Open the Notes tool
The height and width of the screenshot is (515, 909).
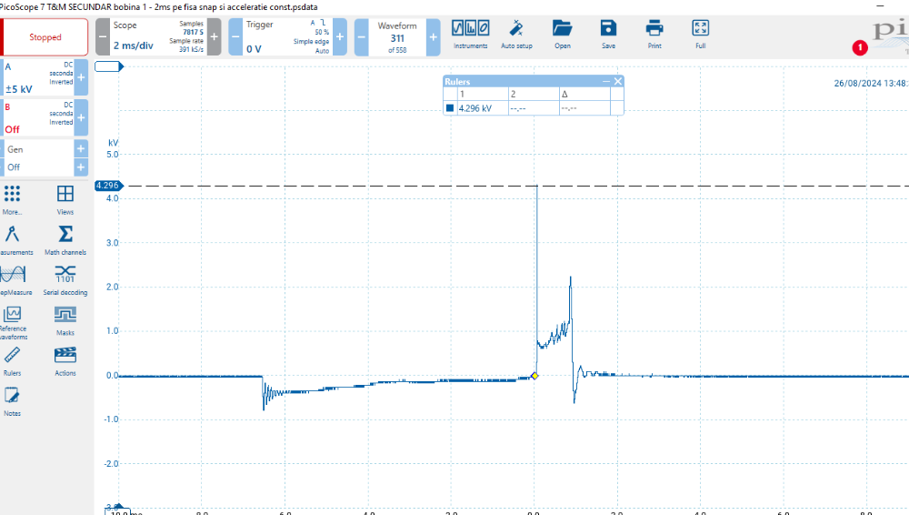tap(12, 399)
